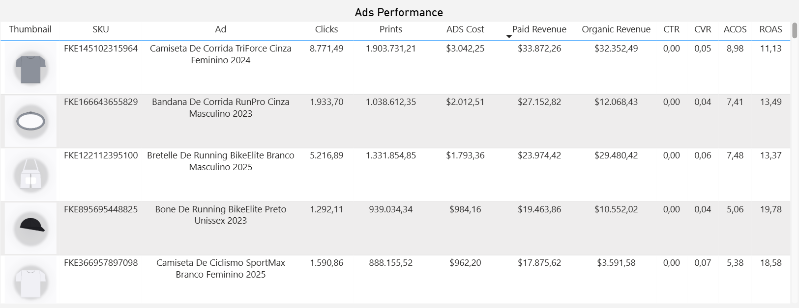The height and width of the screenshot is (308, 799).
Task: Click the Thumbnail column header
Action: point(30,29)
